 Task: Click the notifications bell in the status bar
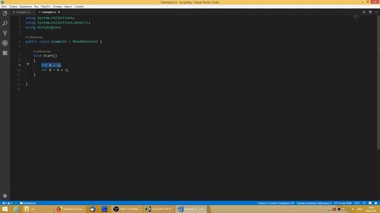click(376, 203)
